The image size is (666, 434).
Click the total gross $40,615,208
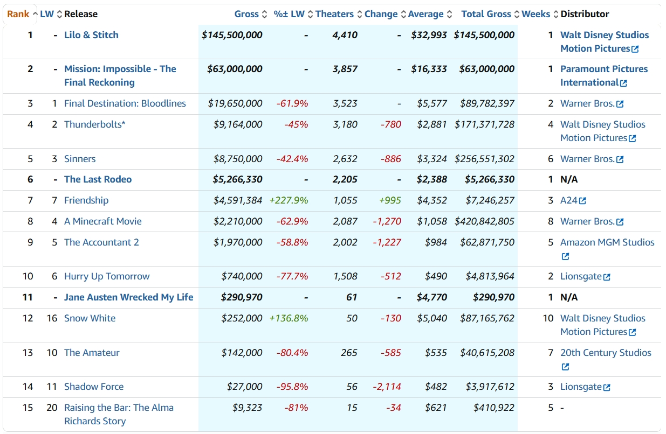tap(488, 353)
